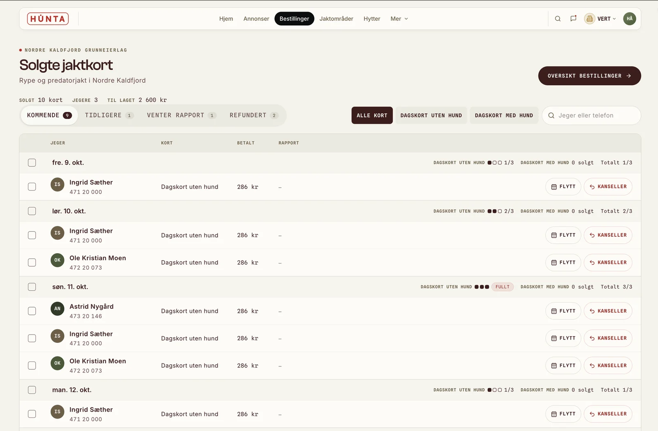
Task: Click the capacity dots for lør. 10. okt.
Action: point(495,211)
